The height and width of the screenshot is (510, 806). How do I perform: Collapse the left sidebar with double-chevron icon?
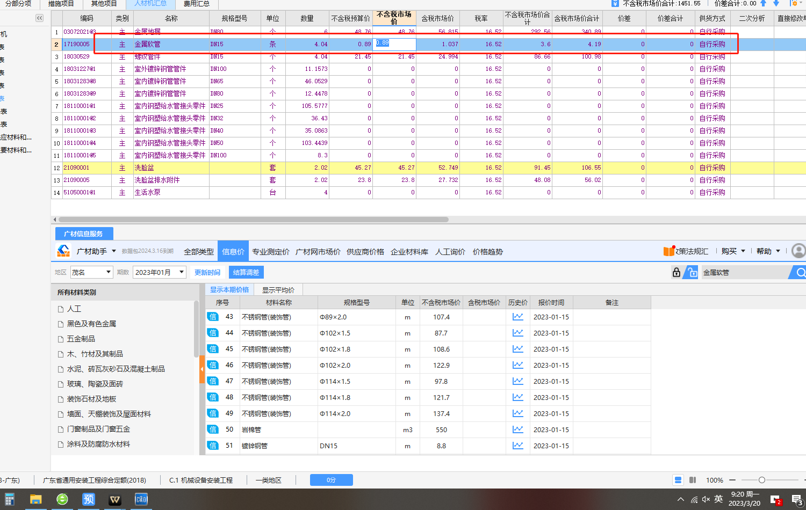[39, 18]
